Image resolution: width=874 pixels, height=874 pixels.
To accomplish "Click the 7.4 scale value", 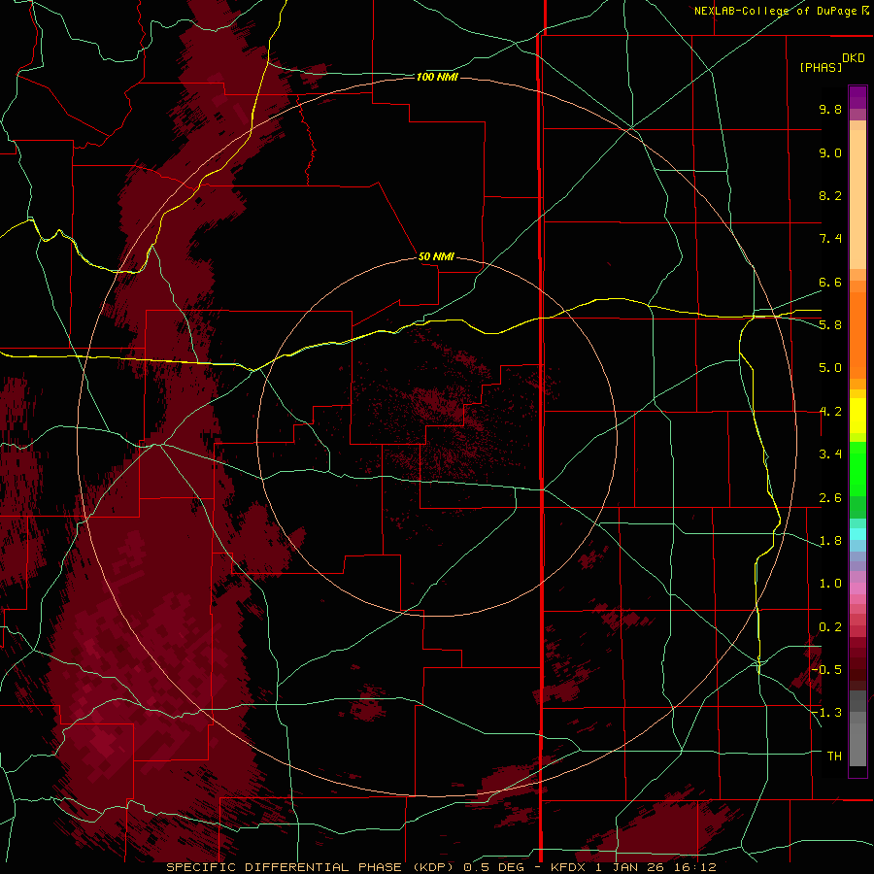I will pos(830,239).
